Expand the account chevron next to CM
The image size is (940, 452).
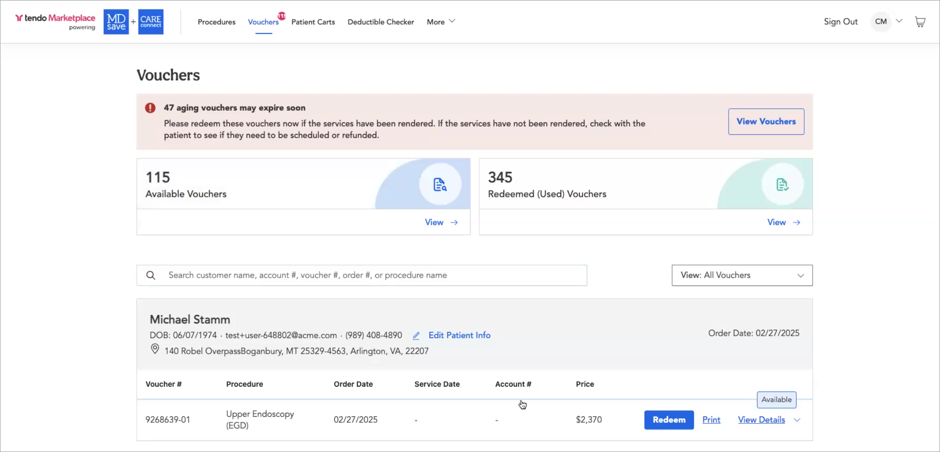899,21
